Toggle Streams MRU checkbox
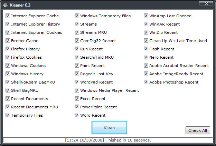Viewport: 216px width, 146px height. pyautogui.click(x=77, y=32)
